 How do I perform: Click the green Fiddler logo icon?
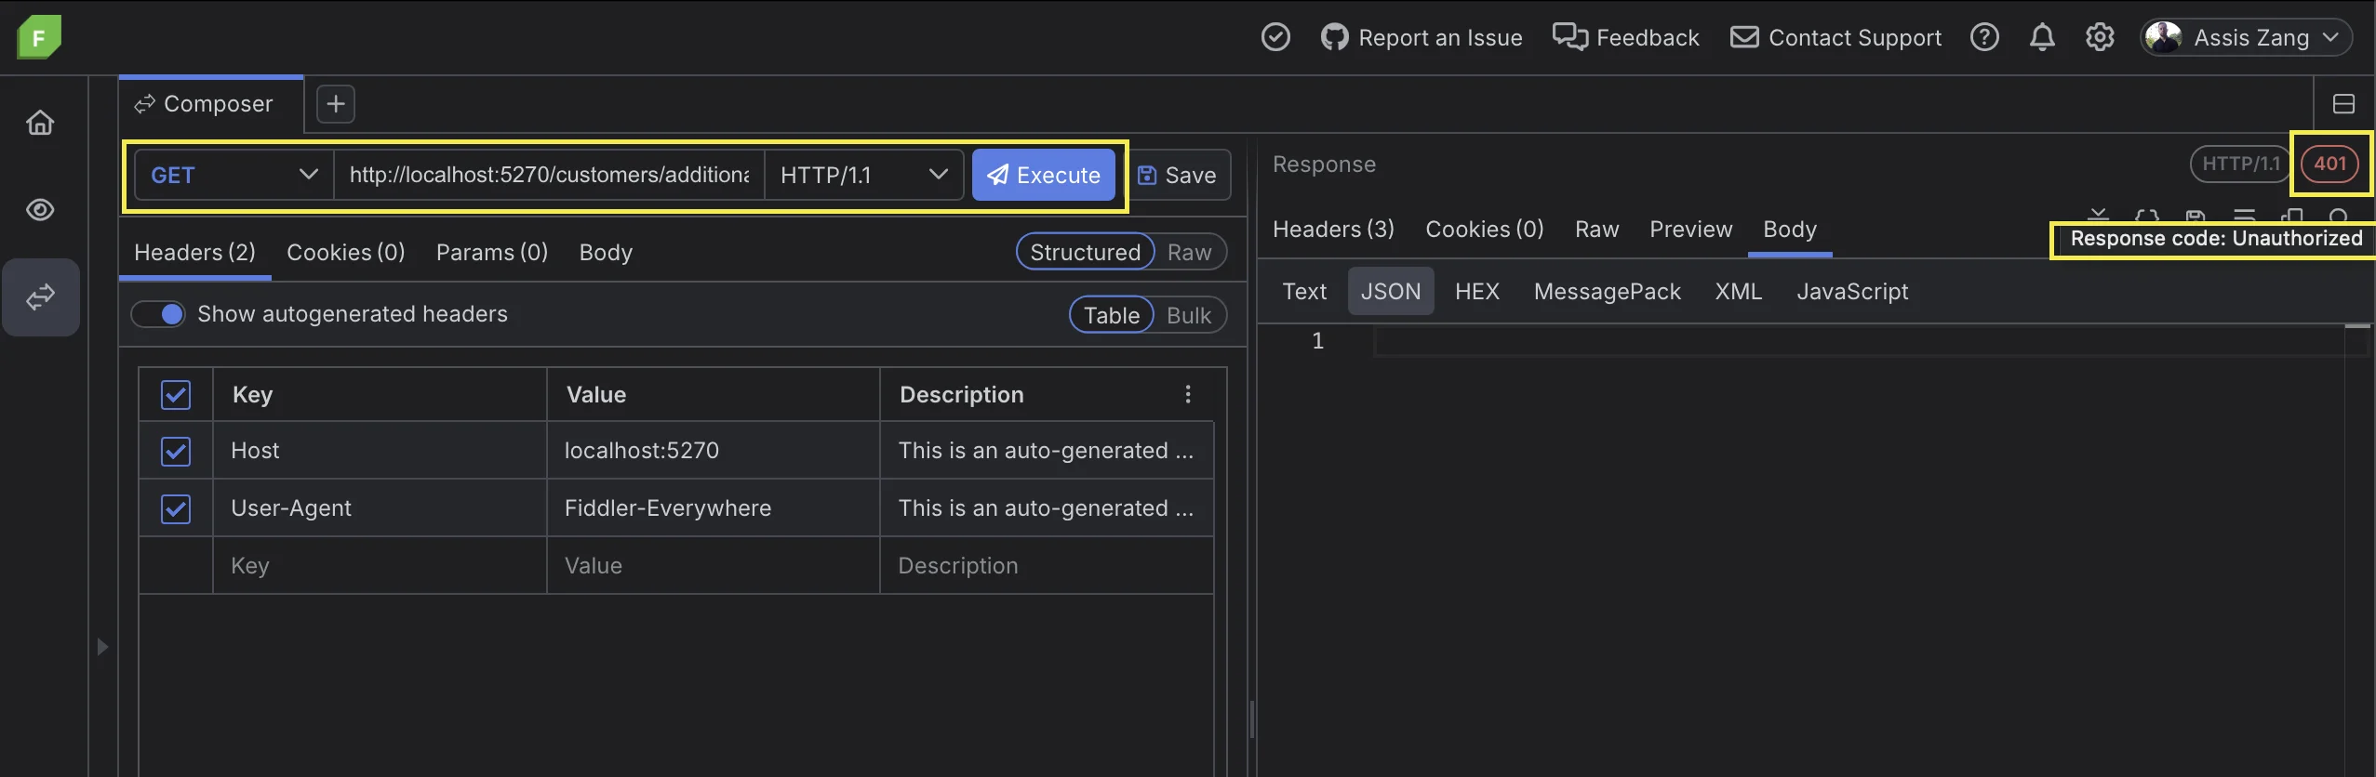pyautogui.click(x=39, y=37)
